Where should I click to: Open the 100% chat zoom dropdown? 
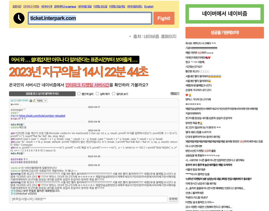(41, 101)
